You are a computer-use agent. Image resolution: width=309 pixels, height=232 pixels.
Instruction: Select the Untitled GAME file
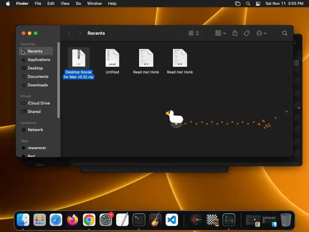click(112, 58)
